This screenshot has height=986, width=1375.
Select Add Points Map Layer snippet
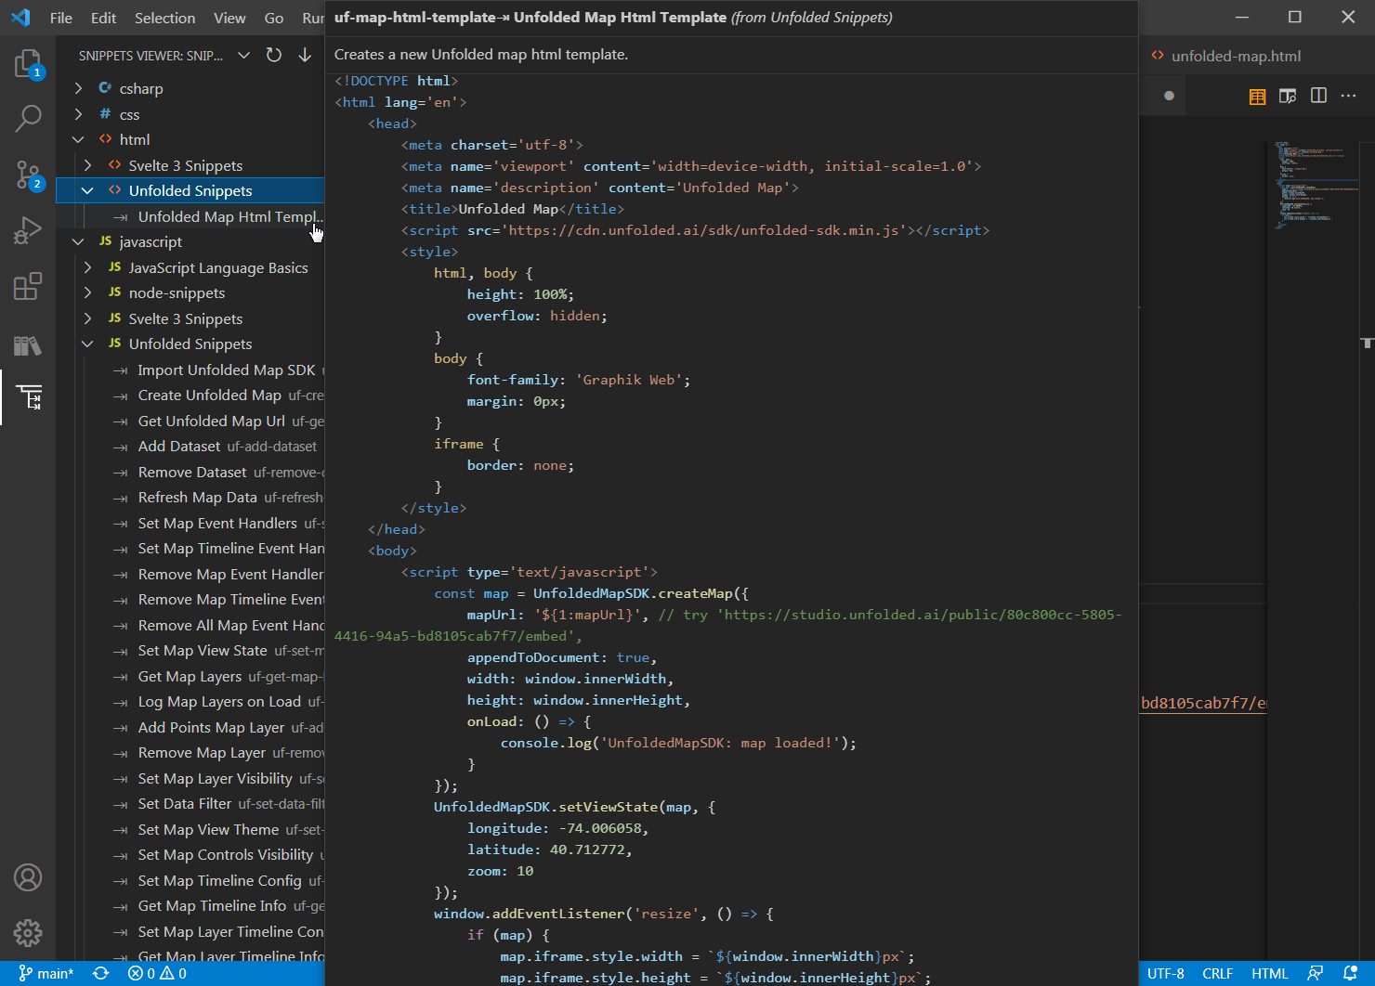click(190, 727)
